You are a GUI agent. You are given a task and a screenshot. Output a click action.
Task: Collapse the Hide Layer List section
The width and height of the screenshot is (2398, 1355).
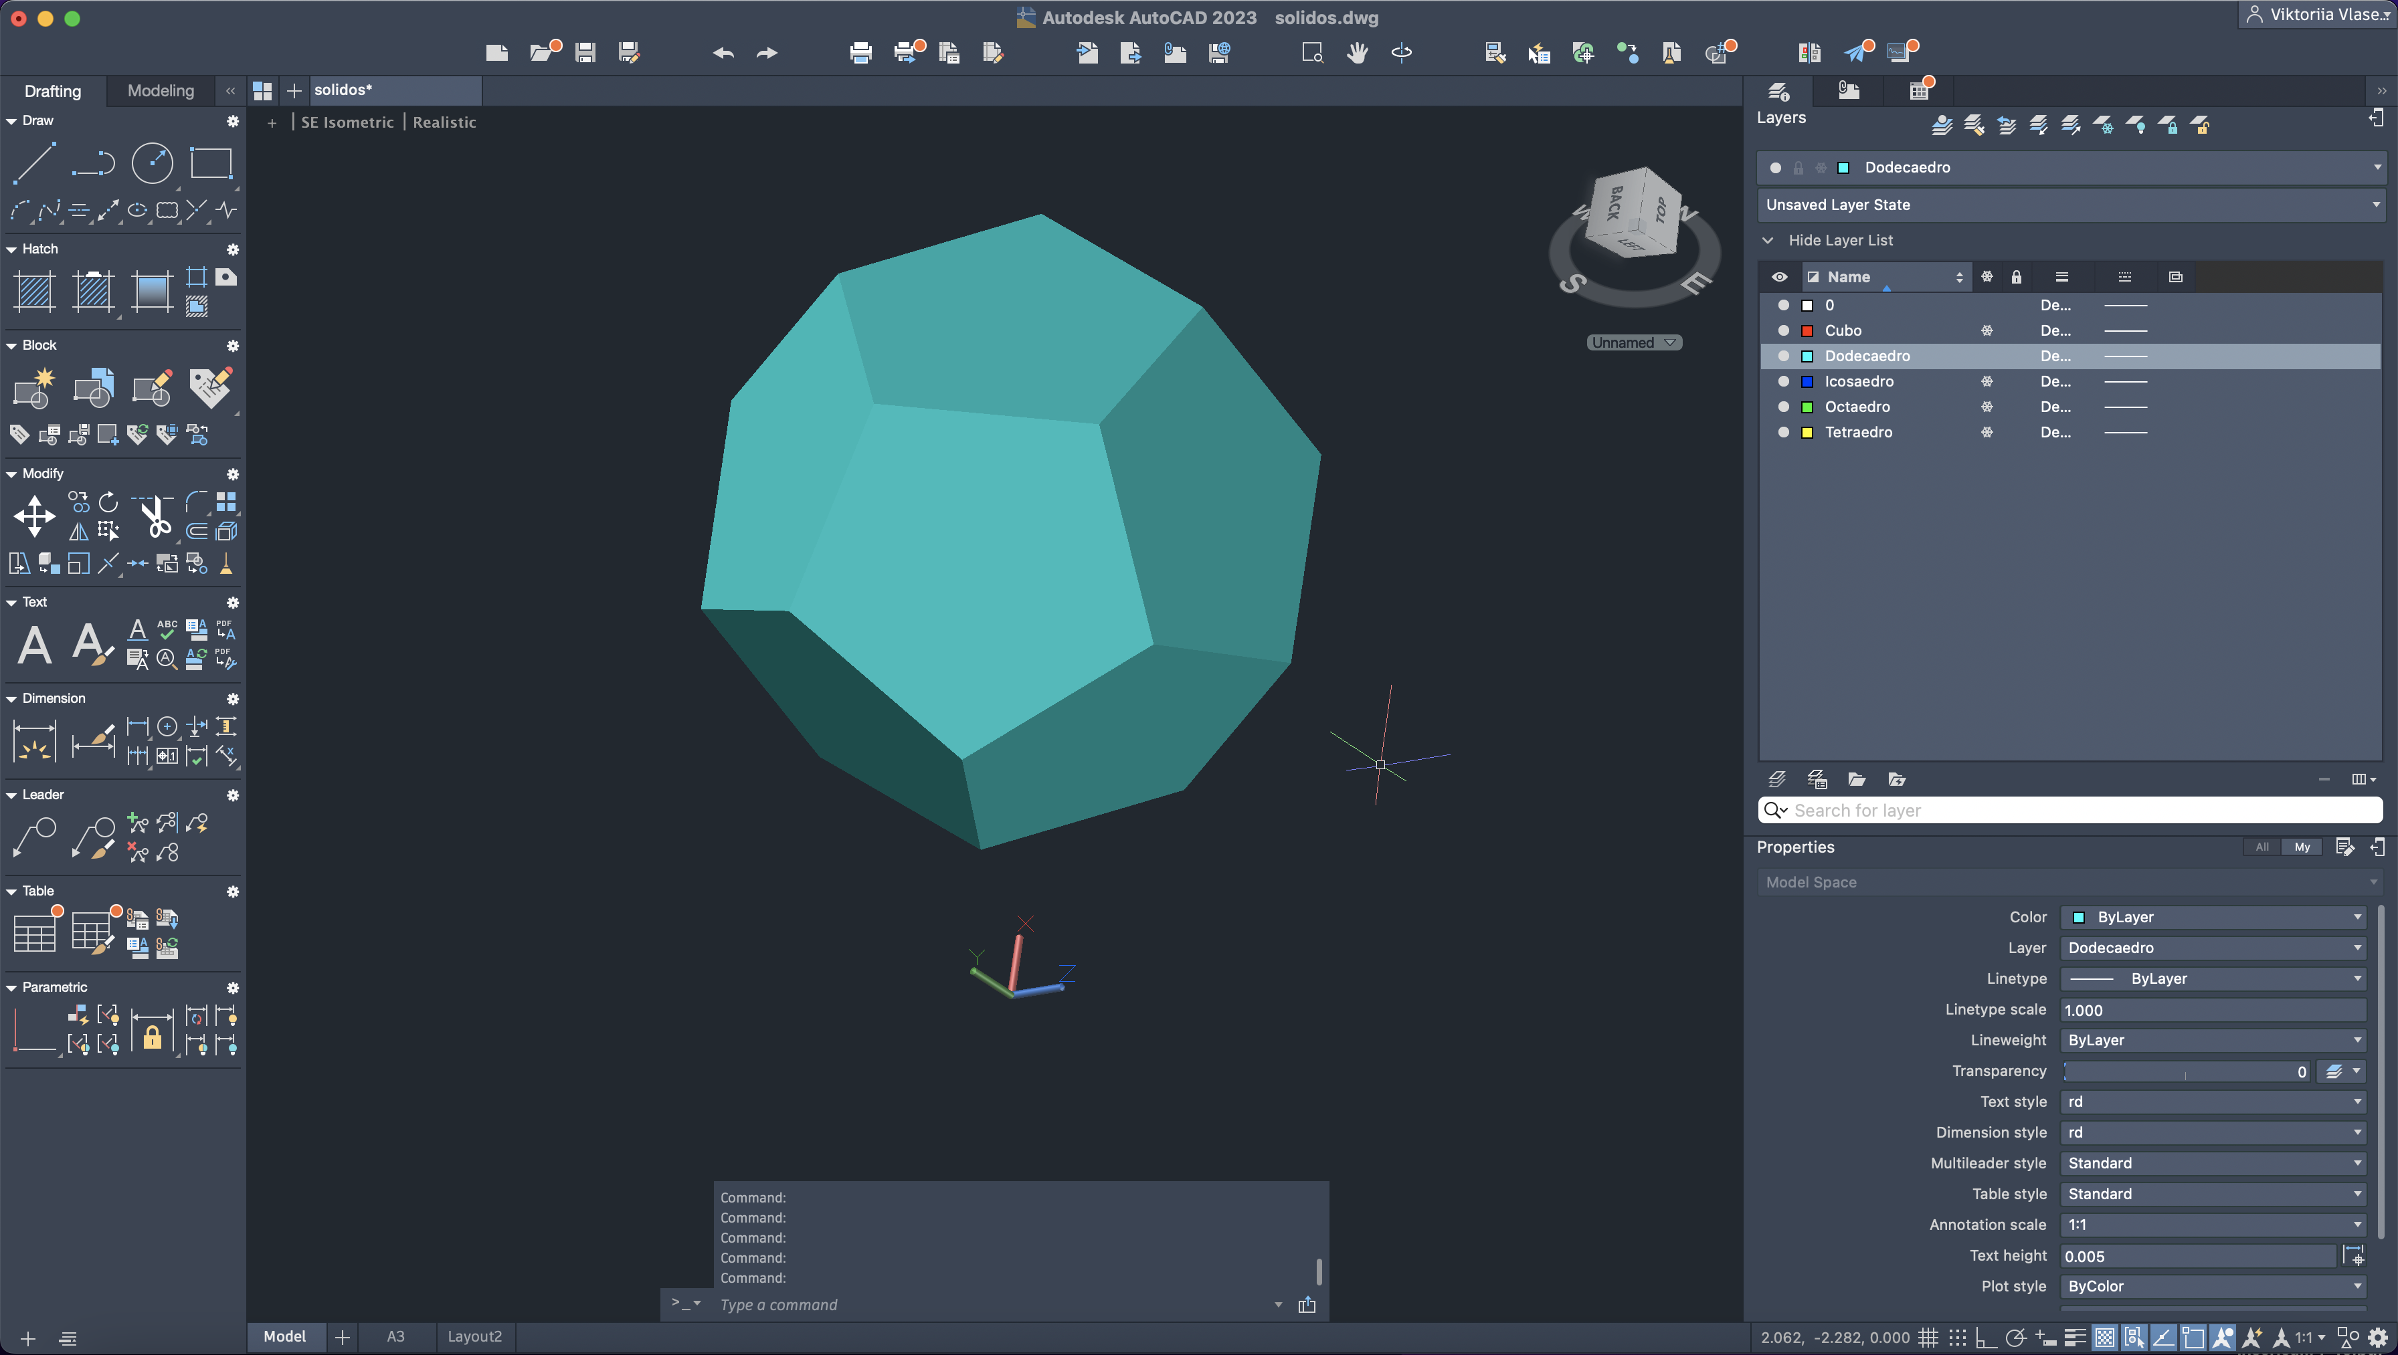click(1768, 240)
